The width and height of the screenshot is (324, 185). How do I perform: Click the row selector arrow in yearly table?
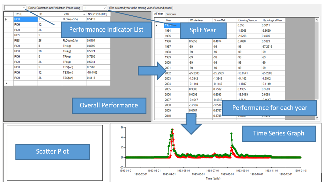pyautogui.click(x=159, y=25)
